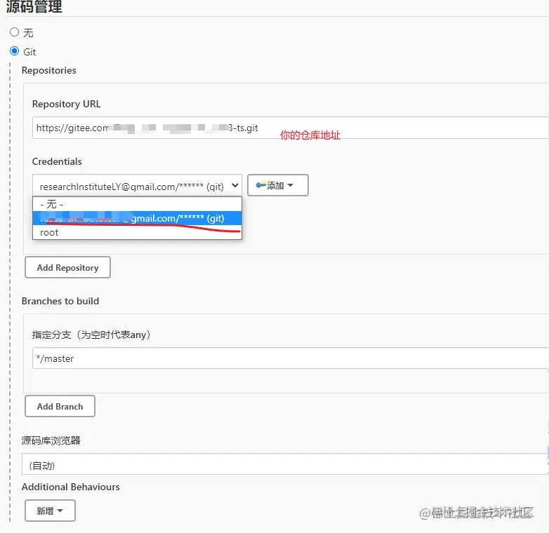The height and width of the screenshot is (533, 549).
Task: Choose the gmail.com (git) credentials option
Action: point(137,218)
